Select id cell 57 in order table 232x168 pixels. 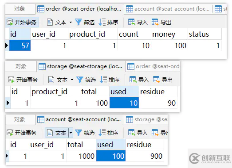20,46
